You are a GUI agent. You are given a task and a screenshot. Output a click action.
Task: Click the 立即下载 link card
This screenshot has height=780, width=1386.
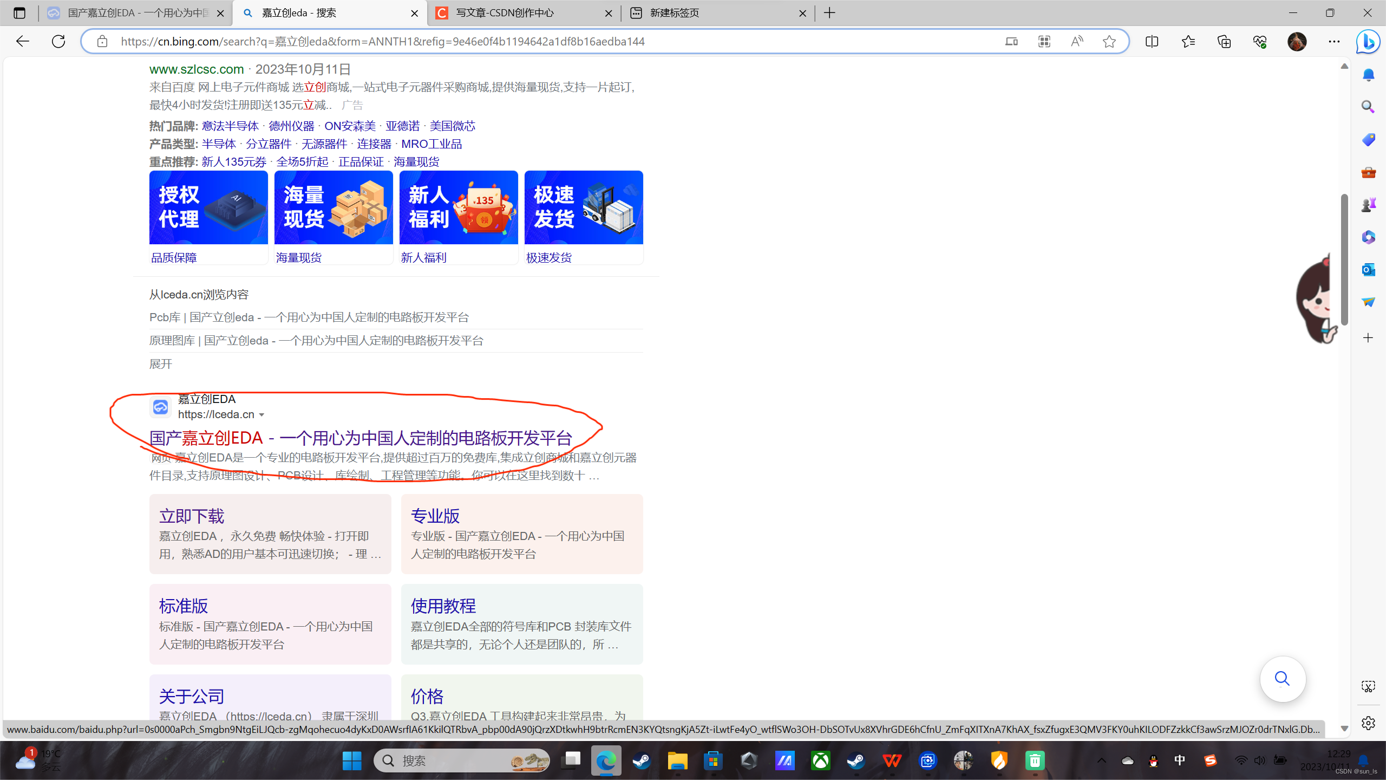pos(192,516)
